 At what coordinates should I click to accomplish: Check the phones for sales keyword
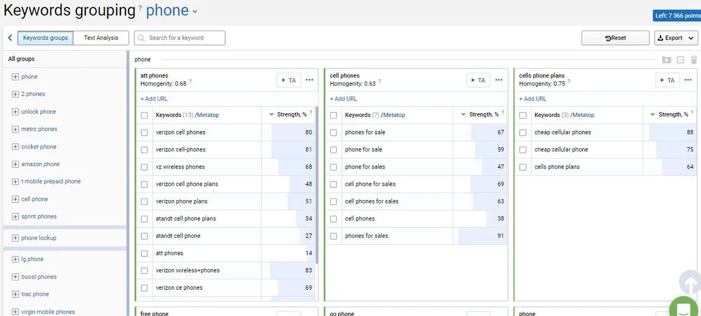click(x=334, y=236)
